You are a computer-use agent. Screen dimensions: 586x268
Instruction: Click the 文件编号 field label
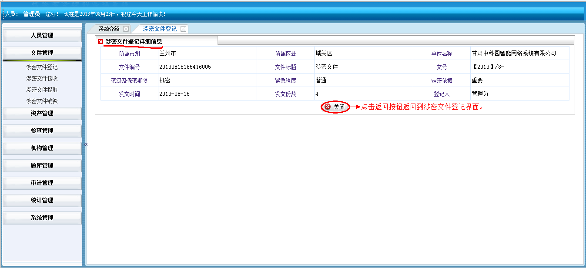click(129, 67)
